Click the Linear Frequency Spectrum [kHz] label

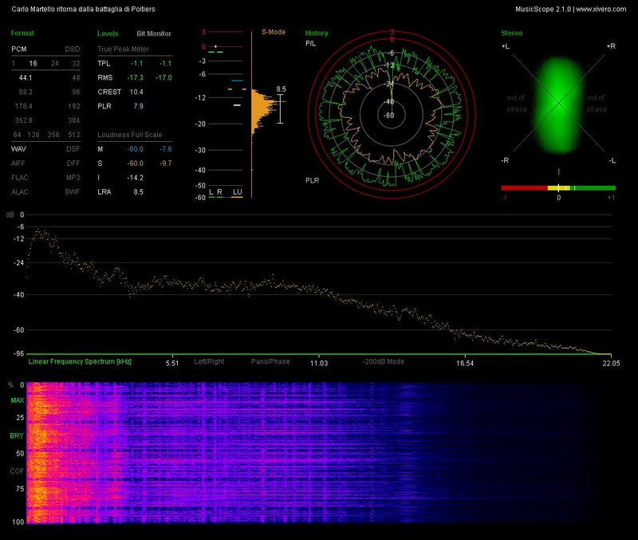tap(80, 361)
